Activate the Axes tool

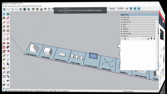click(x=4, y=64)
